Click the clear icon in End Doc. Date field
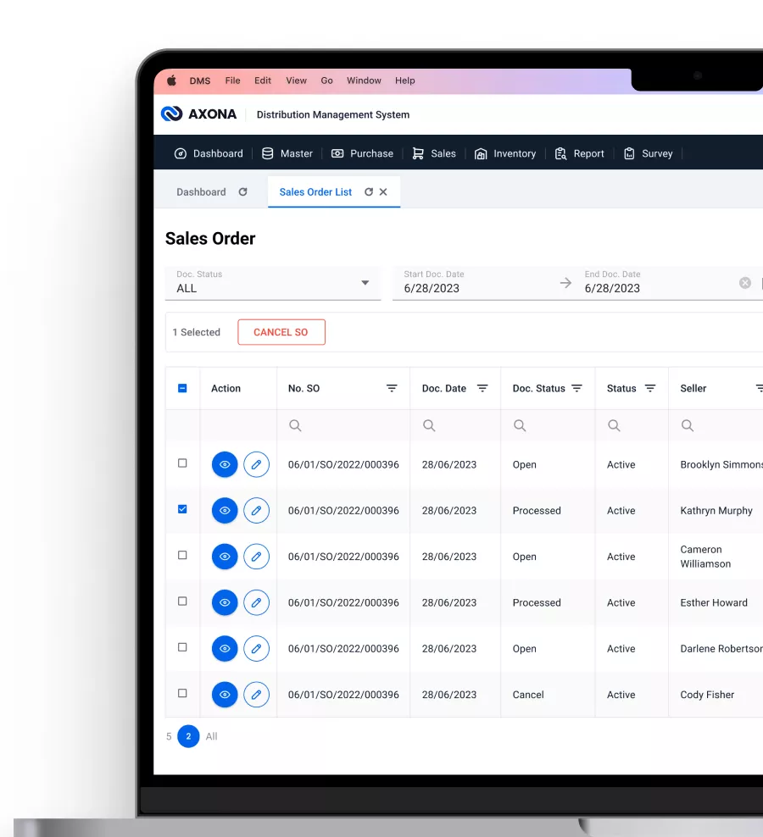763x837 pixels. 745,283
